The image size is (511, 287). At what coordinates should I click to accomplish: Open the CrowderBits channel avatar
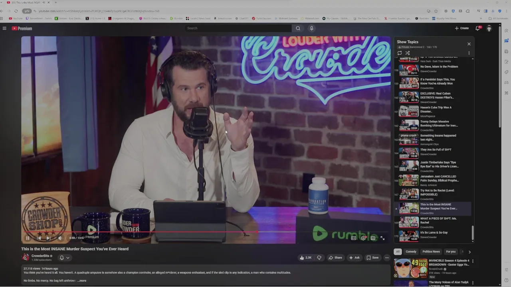pos(26,258)
